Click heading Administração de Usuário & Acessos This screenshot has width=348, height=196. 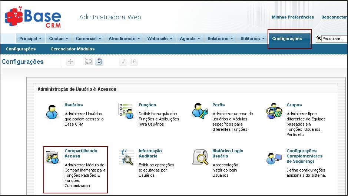point(77,89)
